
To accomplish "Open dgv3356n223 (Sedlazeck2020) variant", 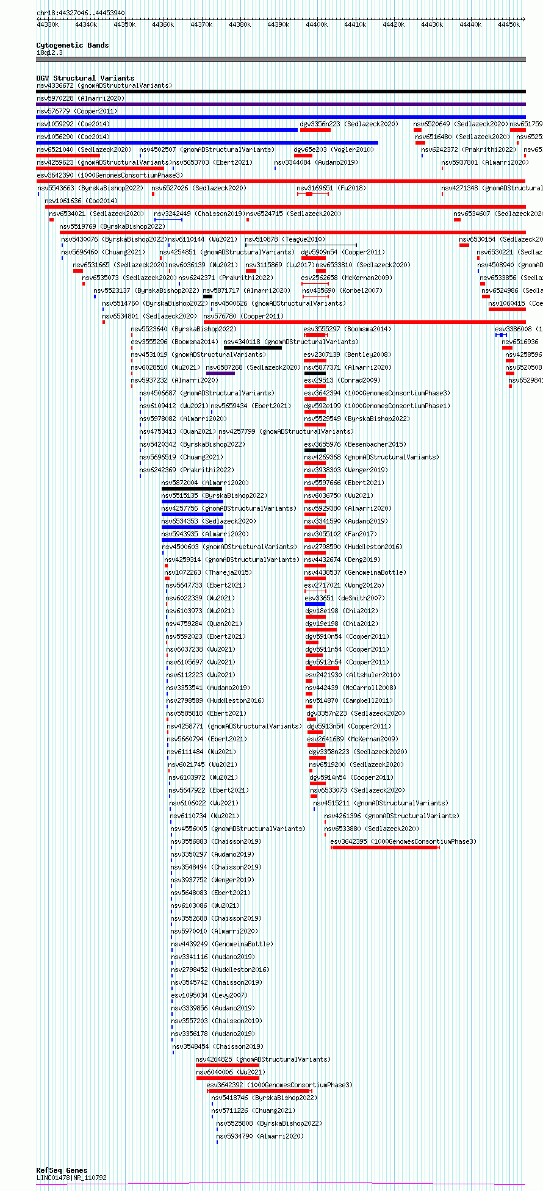I will (x=349, y=124).
